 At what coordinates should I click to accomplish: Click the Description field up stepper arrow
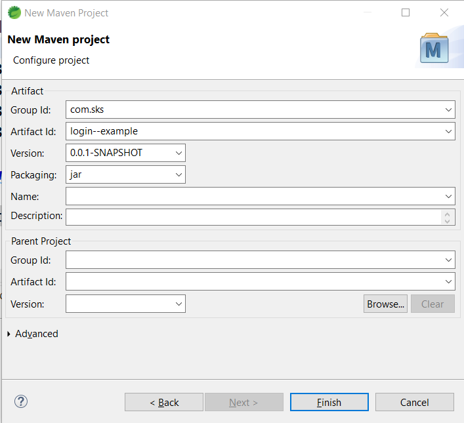tap(447, 214)
